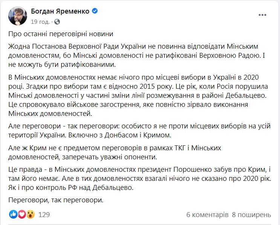View the '8 поширень' shares list
The height and width of the screenshot is (225, 280).
pyautogui.click(x=251, y=215)
